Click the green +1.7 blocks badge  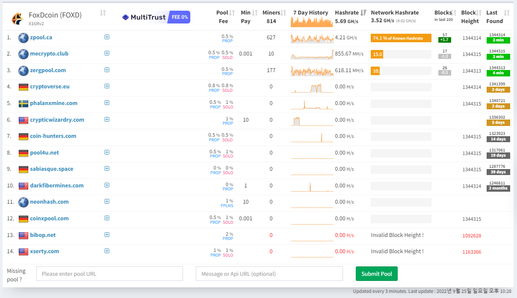pyautogui.click(x=445, y=40)
